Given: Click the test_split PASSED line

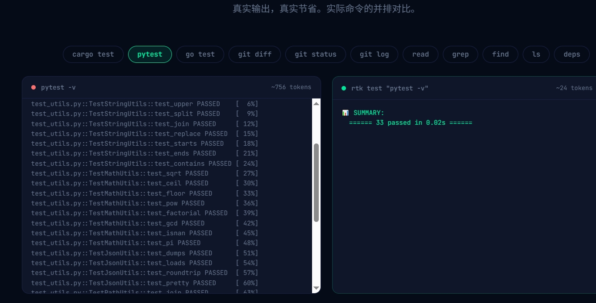Looking at the screenshot, I should (145, 114).
